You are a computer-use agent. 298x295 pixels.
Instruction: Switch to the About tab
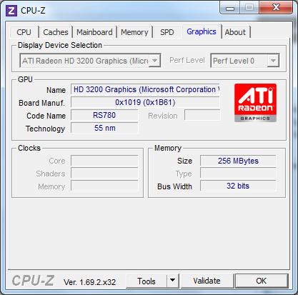[235, 32]
